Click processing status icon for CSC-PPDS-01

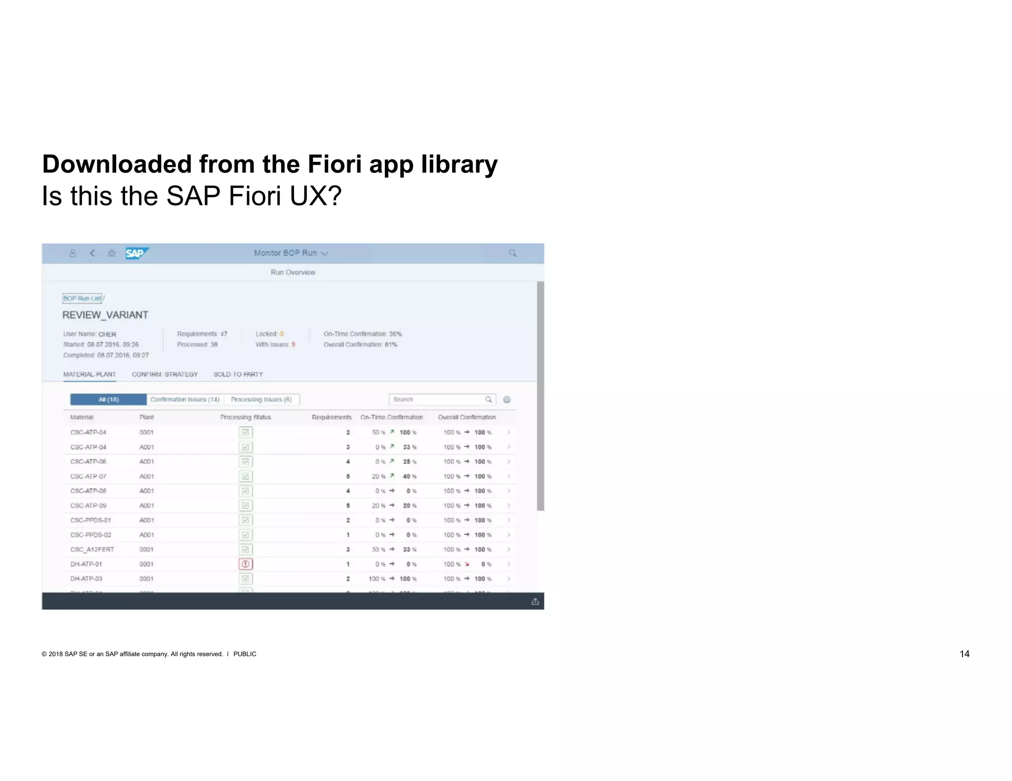[246, 520]
